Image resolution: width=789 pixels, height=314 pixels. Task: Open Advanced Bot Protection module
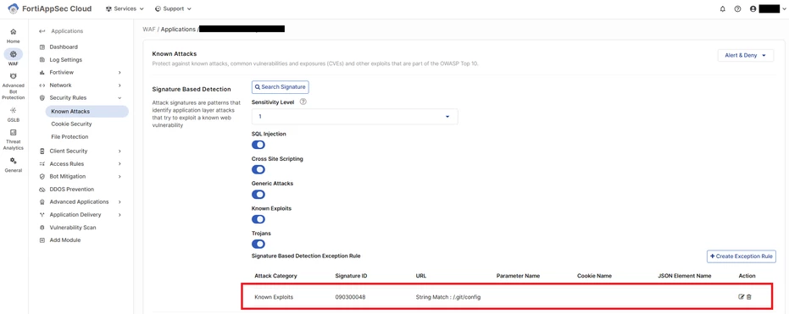coord(13,86)
